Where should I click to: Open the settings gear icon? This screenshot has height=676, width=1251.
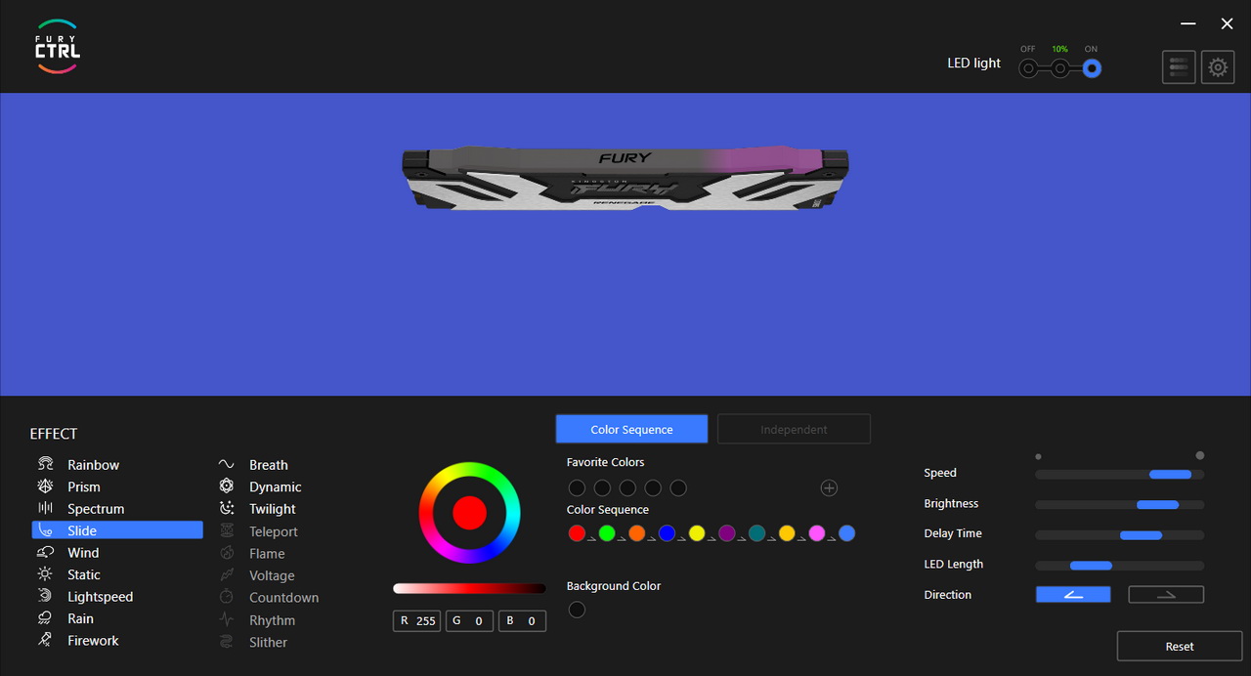point(1218,67)
